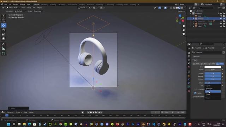
Task: Choose Disk in the Shape list
Action: click(x=213, y=91)
